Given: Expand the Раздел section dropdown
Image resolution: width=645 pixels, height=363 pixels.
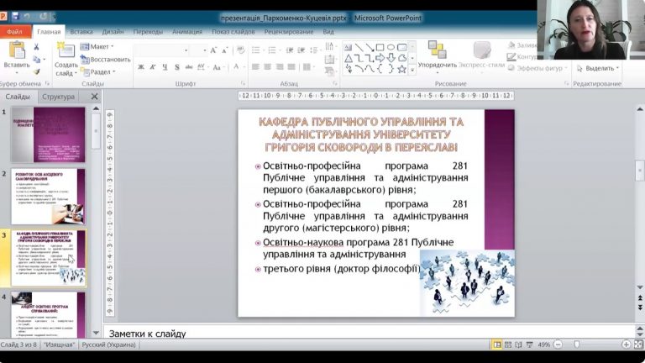Looking at the screenshot, I should point(98,72).
